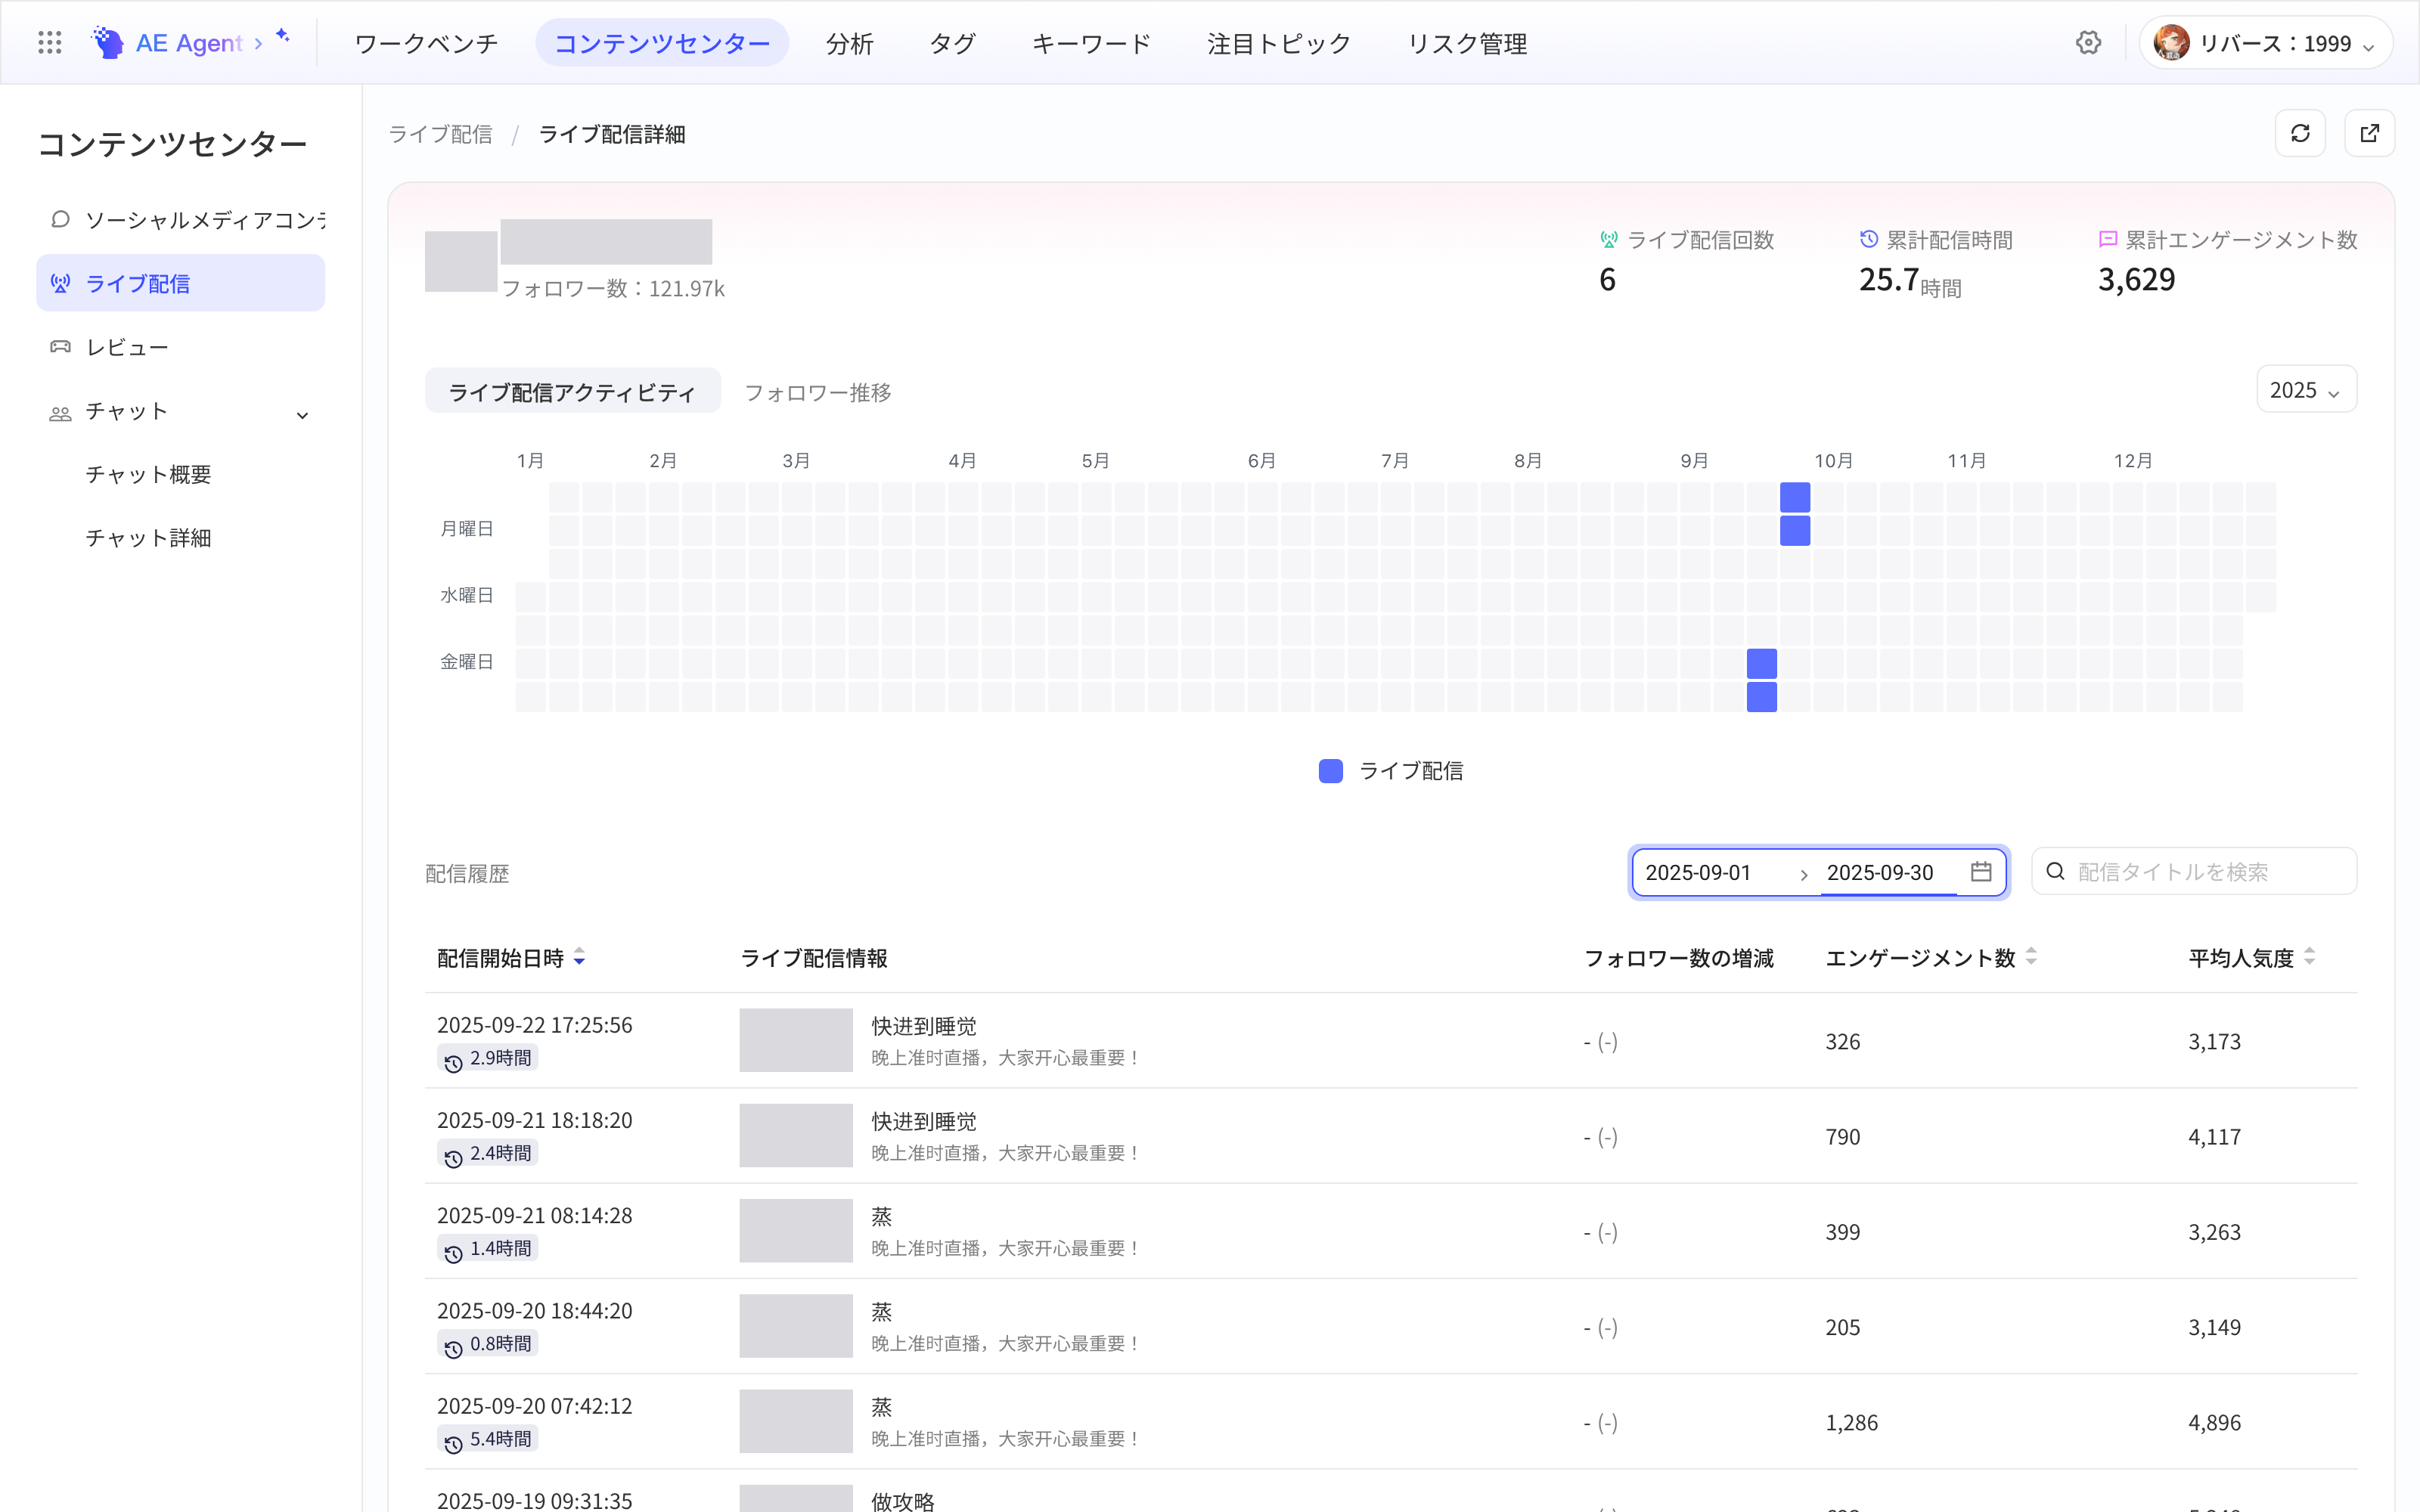Click the highlighted 金曜日 heatmap cell in September
This screenshot has width=2420, height=1512.
1762,664
